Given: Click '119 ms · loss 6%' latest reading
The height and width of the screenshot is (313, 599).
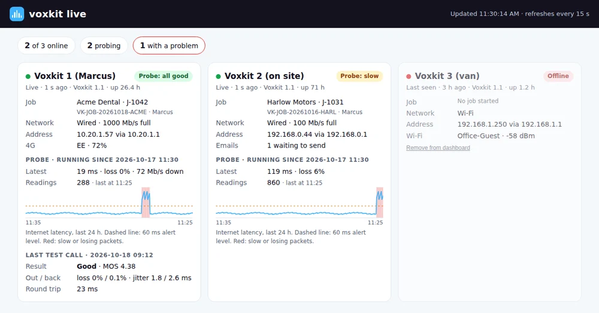Looking at the screenshot, I should pos(296,171).
